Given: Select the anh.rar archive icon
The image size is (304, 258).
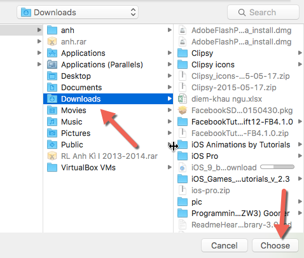Looking at the screenshot, I should tap(52, 41).
